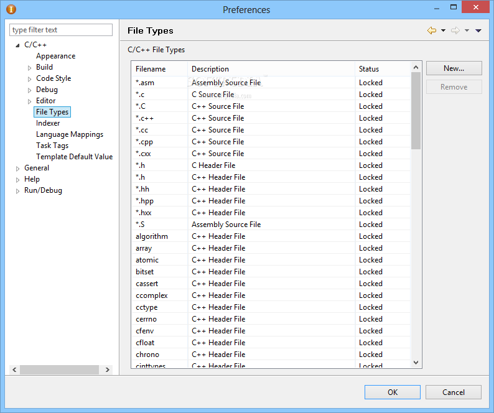Open the back history dropdown arrow

(x=443, y=30)
